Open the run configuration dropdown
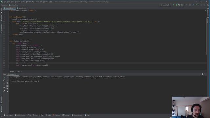210x118 pixels. [166, 5]
